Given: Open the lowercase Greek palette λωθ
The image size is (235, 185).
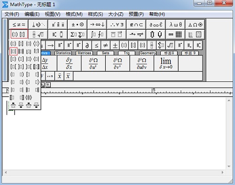Looking at the screenshot, I should pos(175,24).
